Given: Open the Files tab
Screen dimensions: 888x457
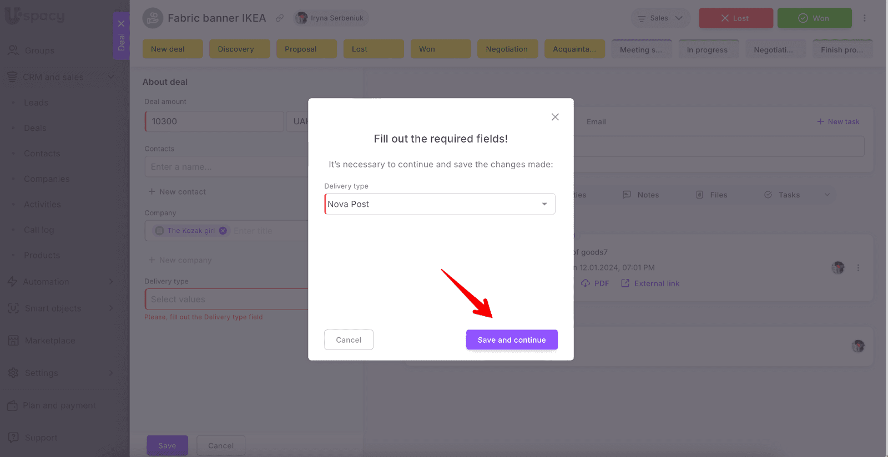Looking at the screenshot, I should (712, 195).
